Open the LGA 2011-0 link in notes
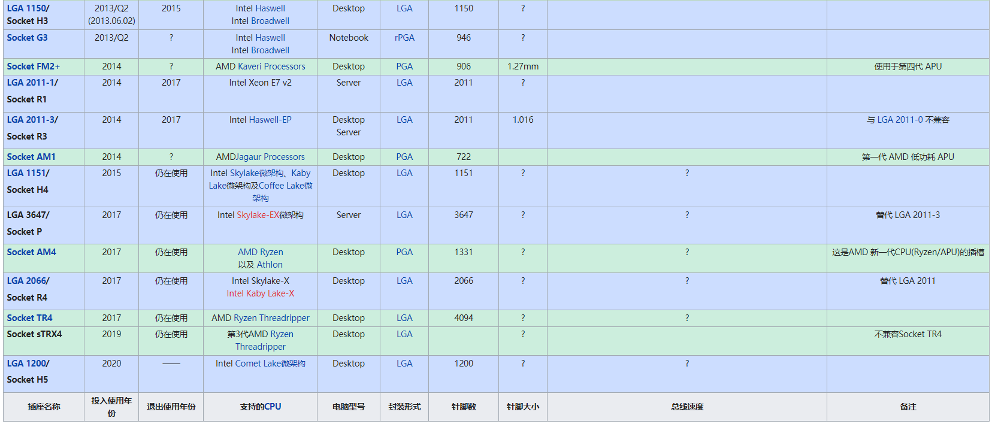The image size is (992, 424). 900,120
